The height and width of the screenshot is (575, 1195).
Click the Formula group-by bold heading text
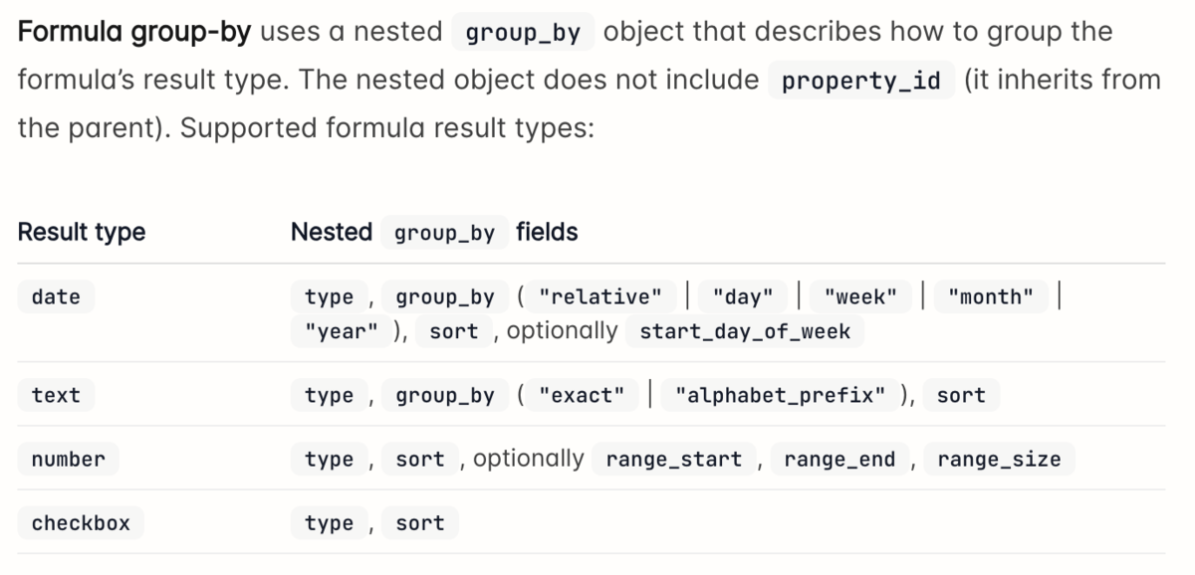pos(135,32)
